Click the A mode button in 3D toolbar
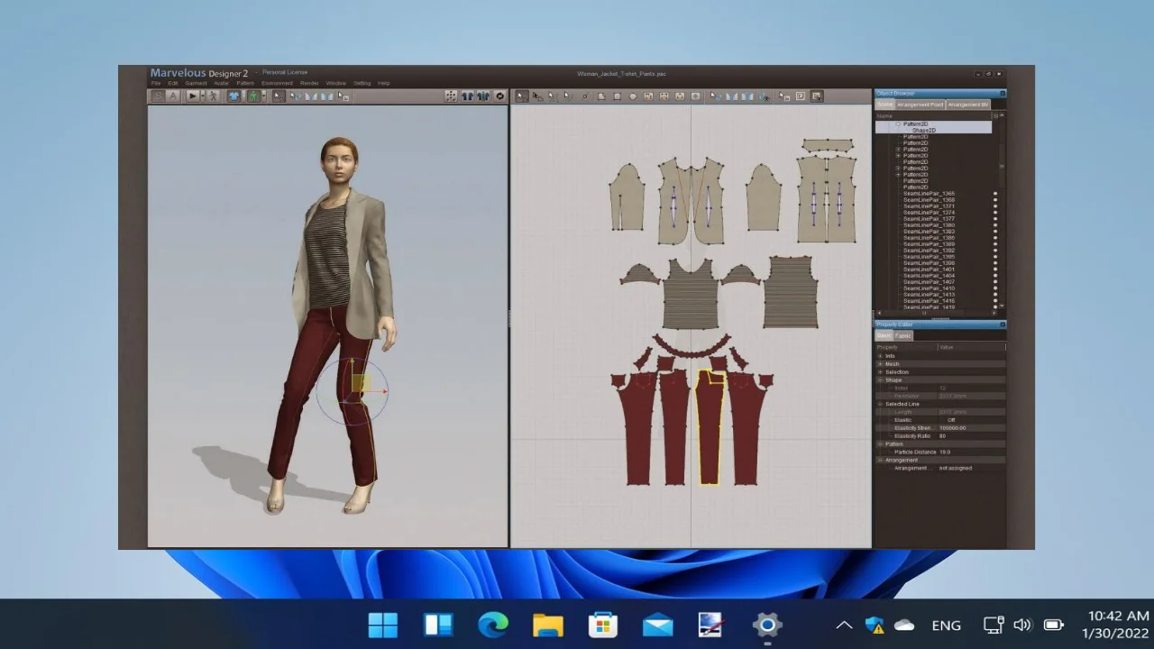1154x649 pixels. 172,96
